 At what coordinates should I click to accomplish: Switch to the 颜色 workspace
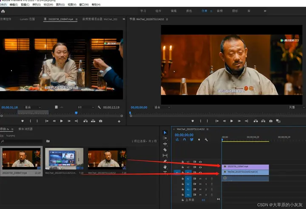(189, 11)
